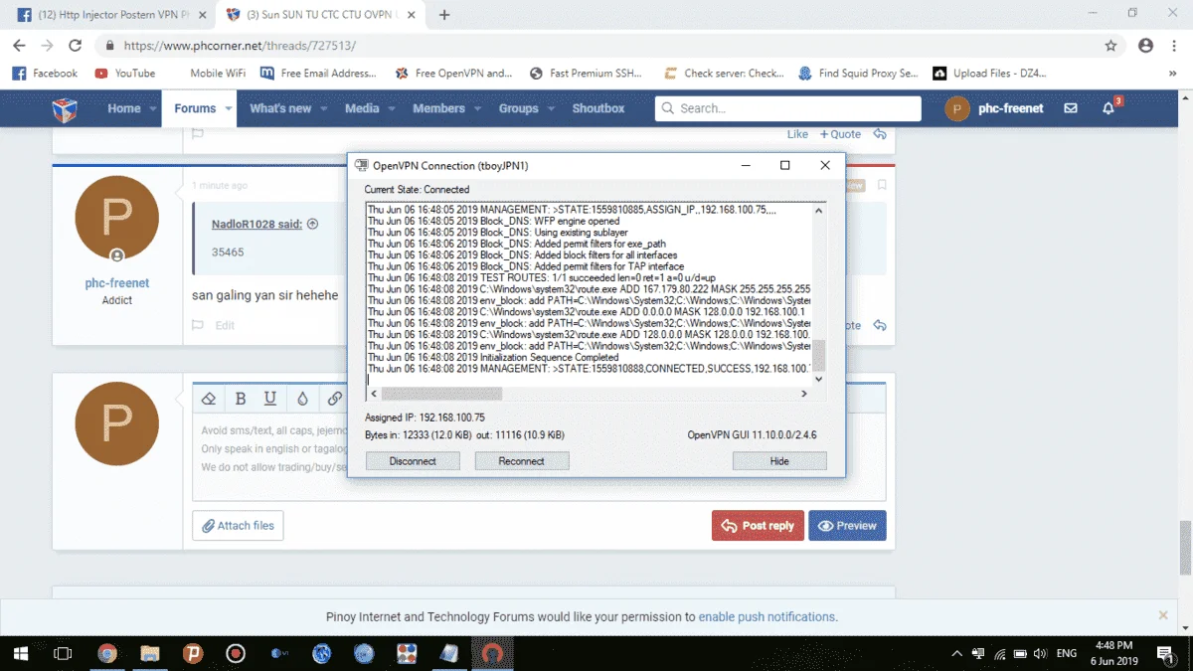Click the phc-freenet username under the post avatar
Viewport: 1193px width, 671px height.
tap(117, 283)
